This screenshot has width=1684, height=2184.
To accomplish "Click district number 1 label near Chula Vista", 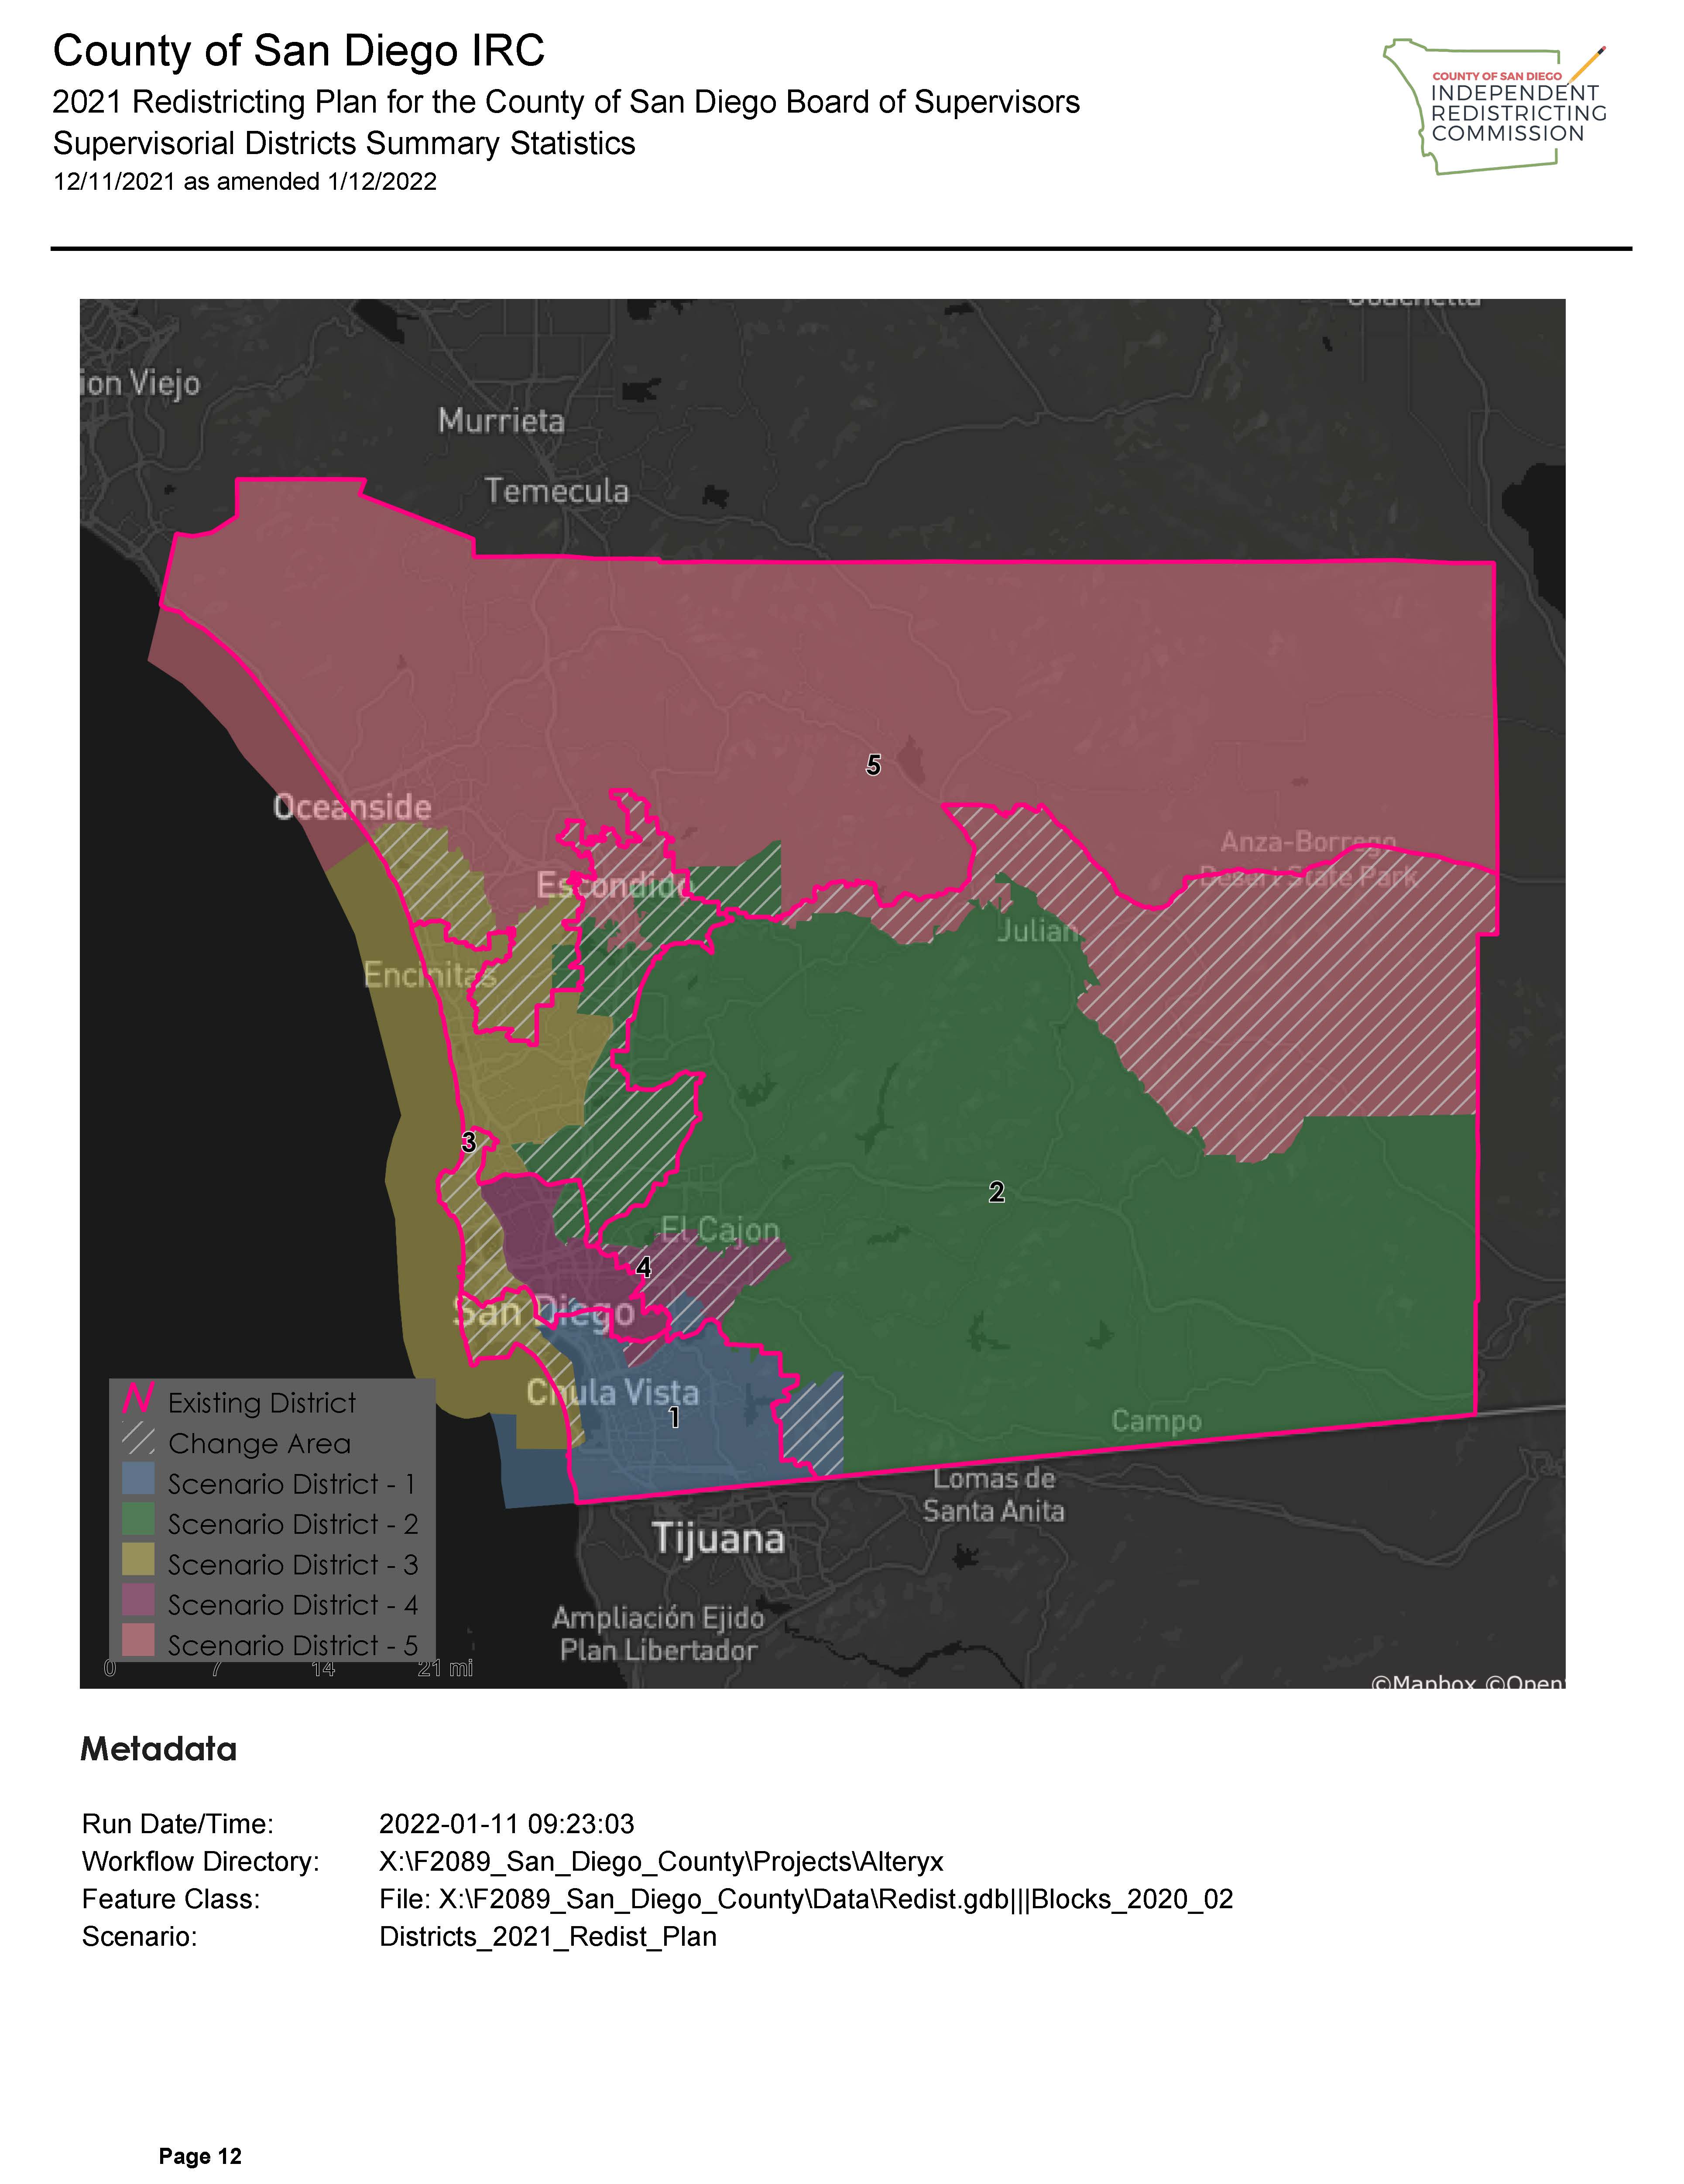I will (674, 1417).
